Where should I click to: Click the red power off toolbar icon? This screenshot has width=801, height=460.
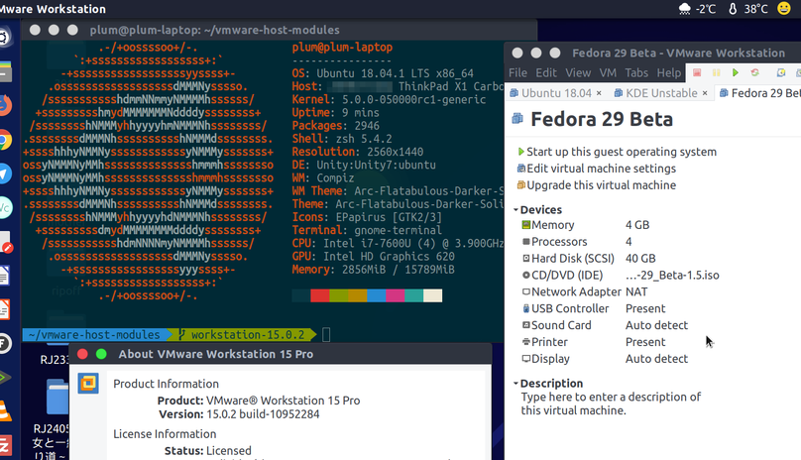(x=697, y=72)
